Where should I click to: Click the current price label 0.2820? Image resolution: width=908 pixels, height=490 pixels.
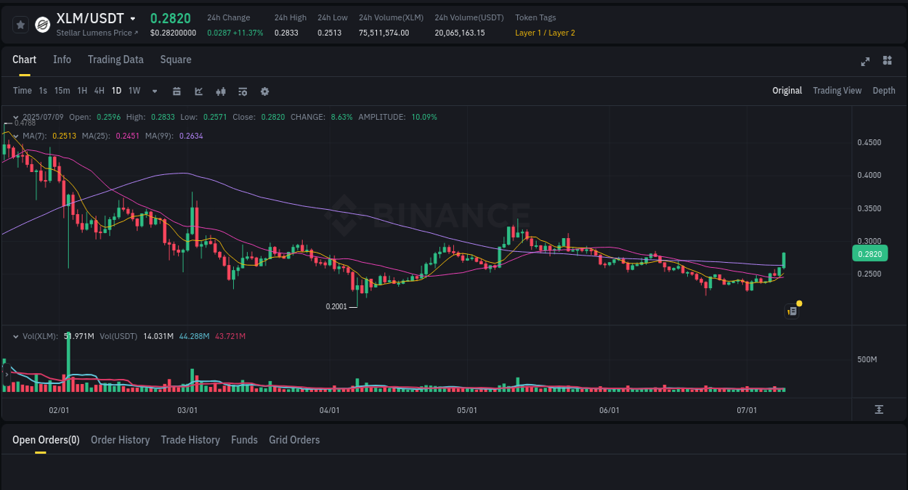point(870,253)
